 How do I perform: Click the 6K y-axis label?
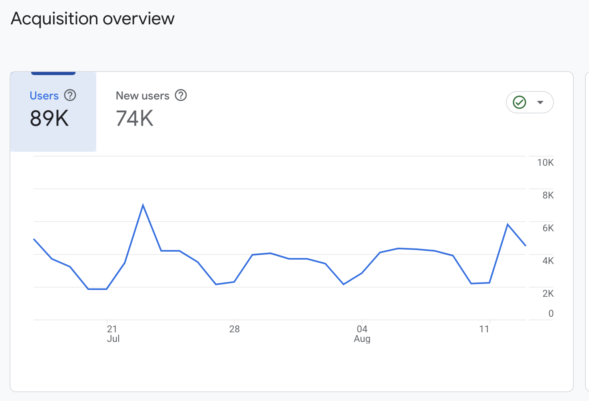[548, 228]
